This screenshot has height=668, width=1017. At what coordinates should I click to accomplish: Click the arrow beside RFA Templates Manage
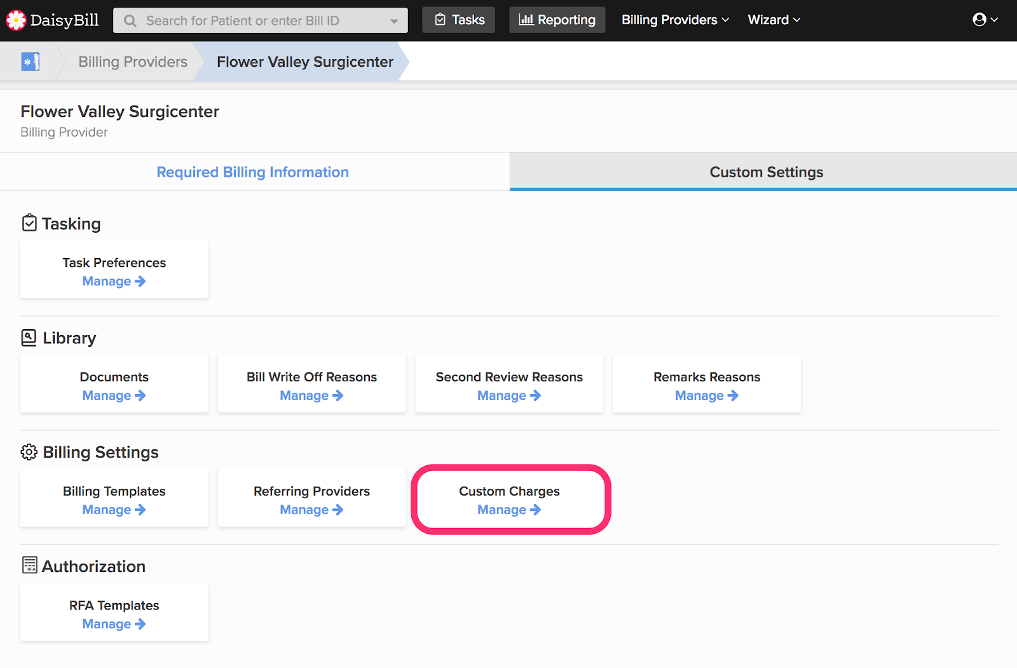(x=140, y=624)
